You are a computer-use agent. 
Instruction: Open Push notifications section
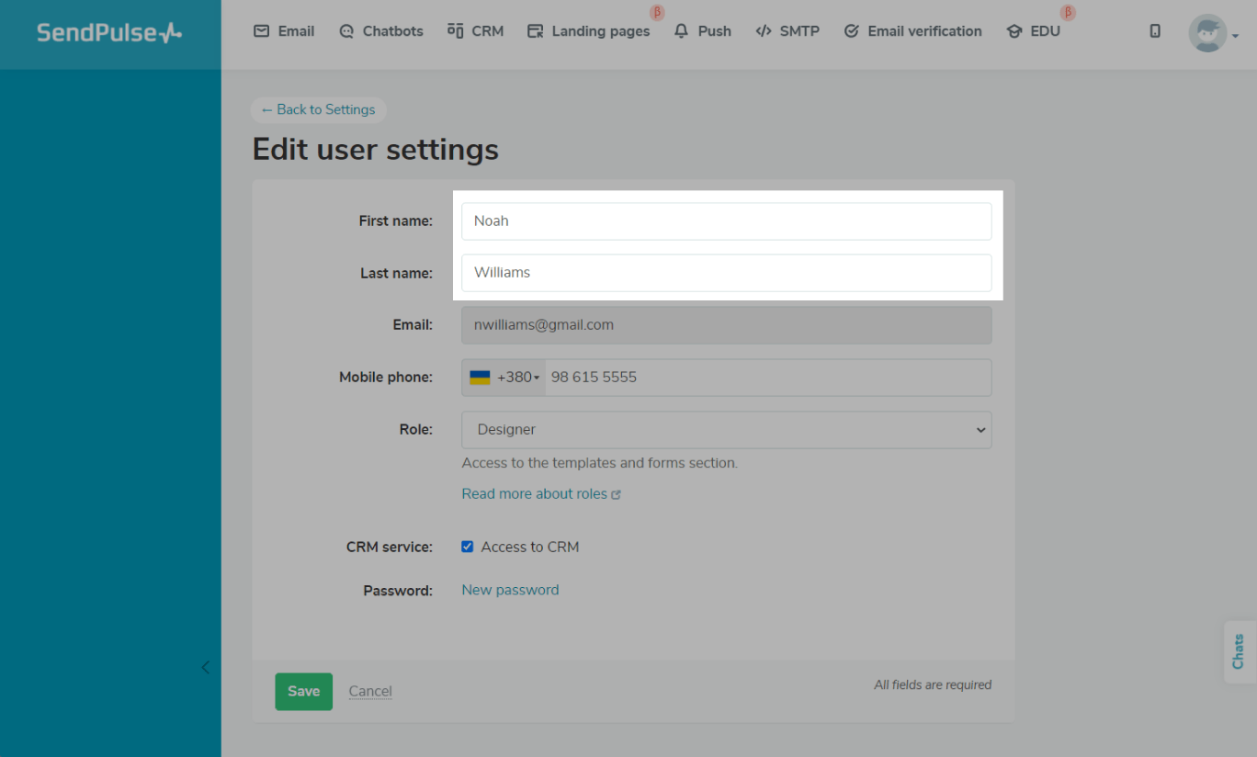(x=702, y=31)
